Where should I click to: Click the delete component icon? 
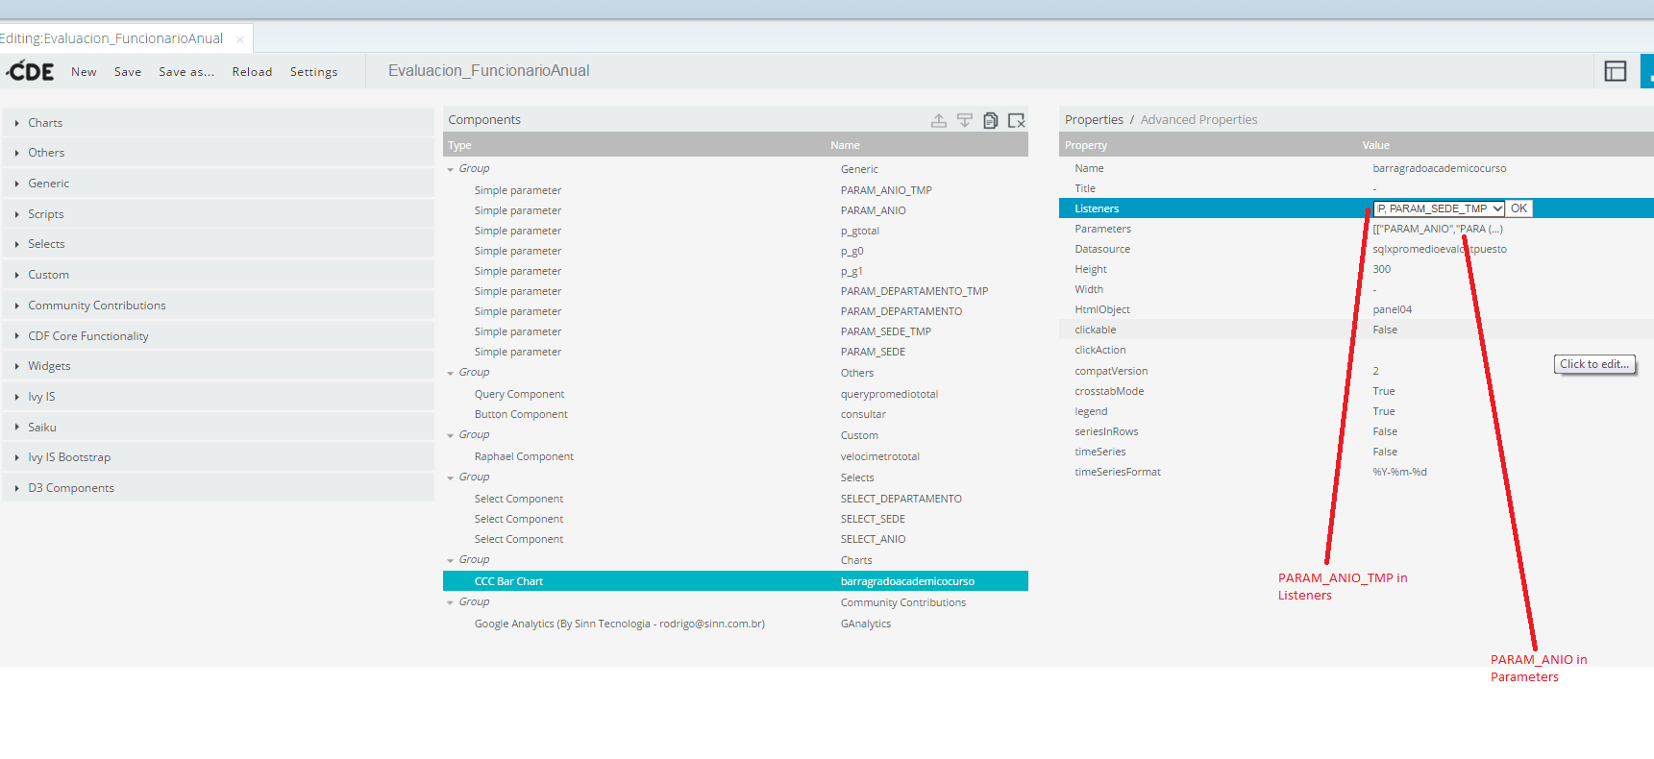coord(1017,120)
